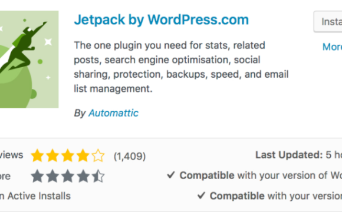Viewport: 342px width, 212px height.
Task: Click the first yellow rating star
Action: click(x=37, y=155)
